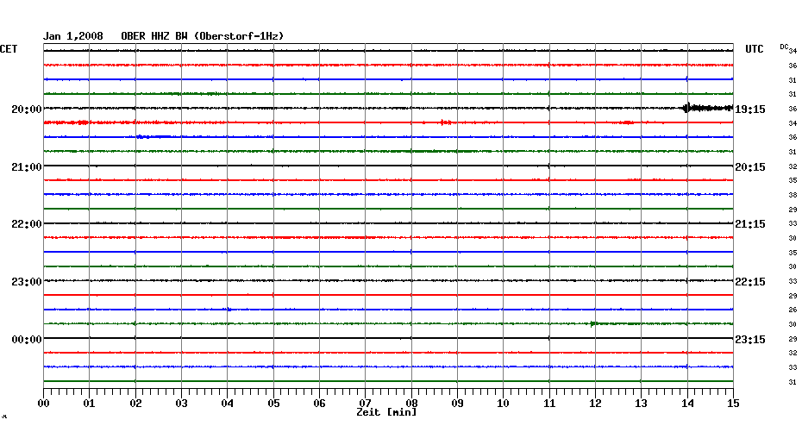
Task: Click the seismic event burst on the 19:15 UTC trace
Action: pyautogui.click(x=708, y=108)
